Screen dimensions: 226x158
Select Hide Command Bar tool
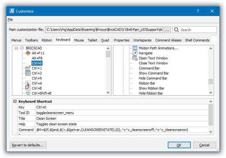153,78
